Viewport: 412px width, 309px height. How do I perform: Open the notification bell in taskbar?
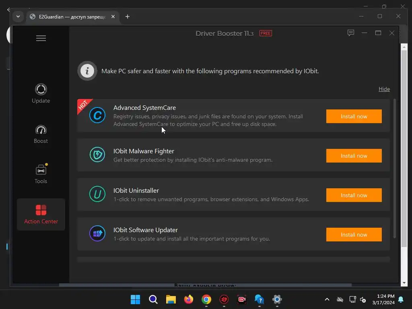click(401, 299)
